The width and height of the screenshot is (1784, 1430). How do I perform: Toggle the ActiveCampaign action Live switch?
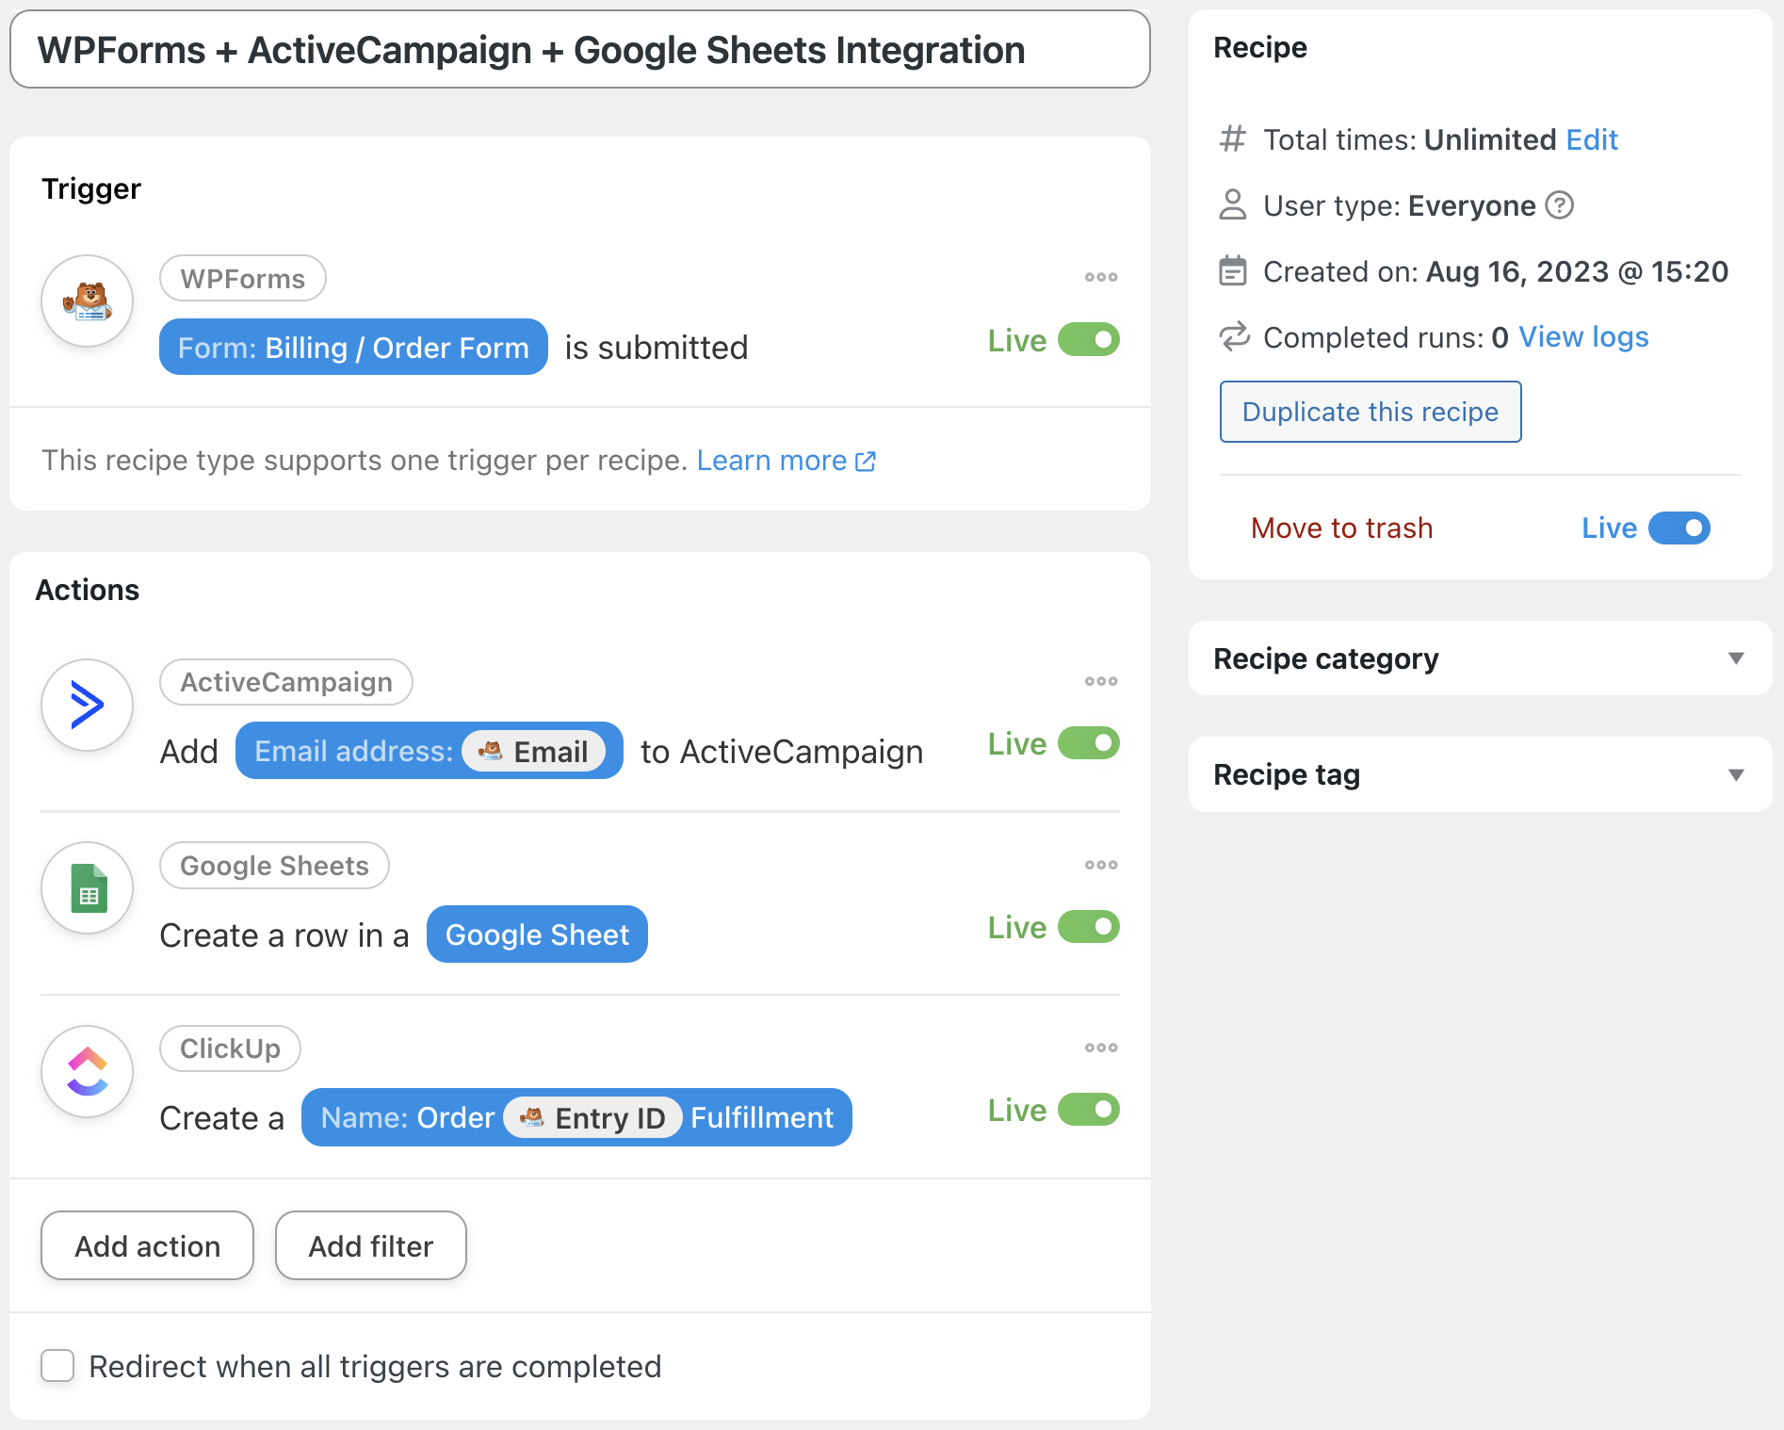1089,743
